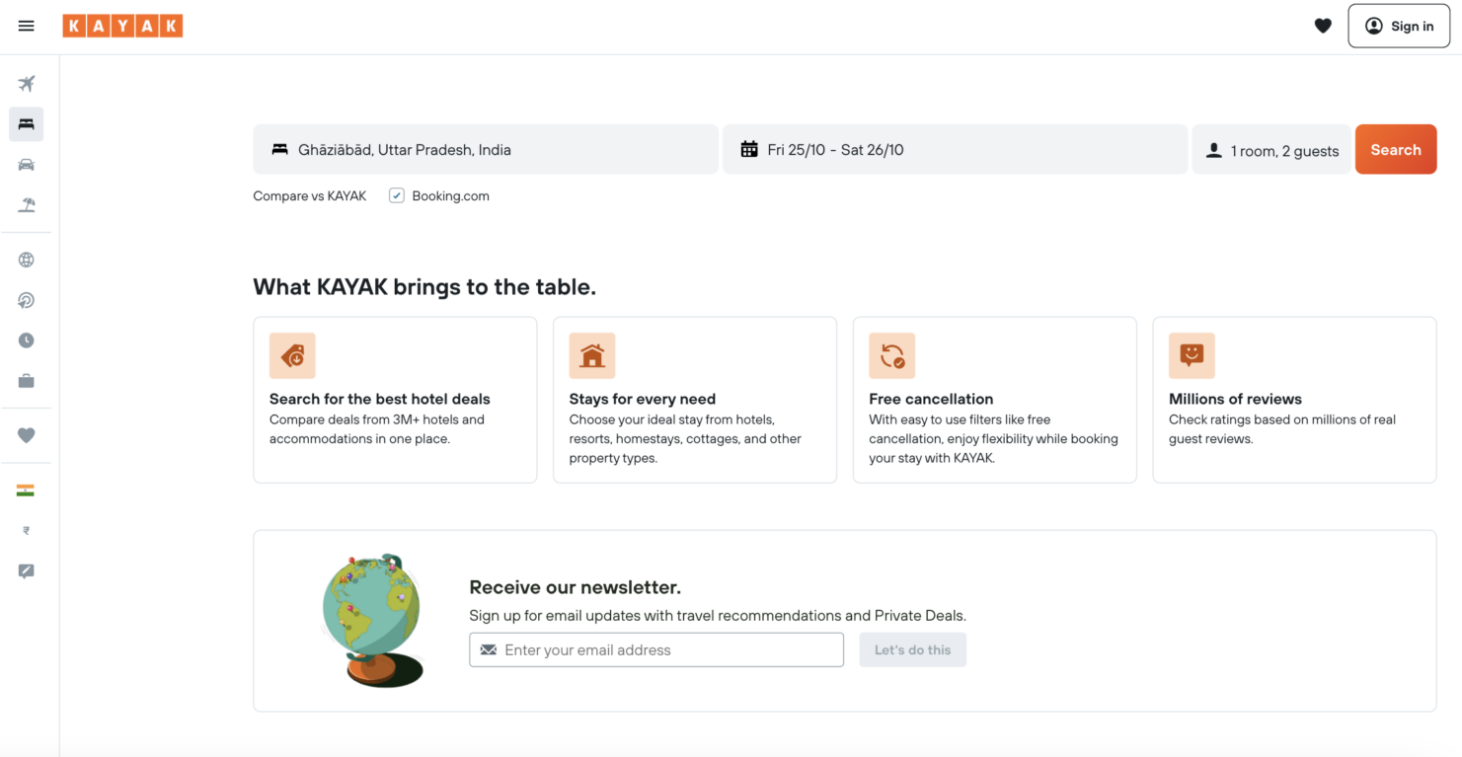Click the Sign in button
The image size is (1462, 757).
[1399, 26]
